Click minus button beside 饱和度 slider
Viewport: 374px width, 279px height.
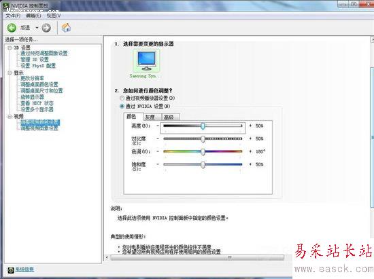(x=158, y=164)
